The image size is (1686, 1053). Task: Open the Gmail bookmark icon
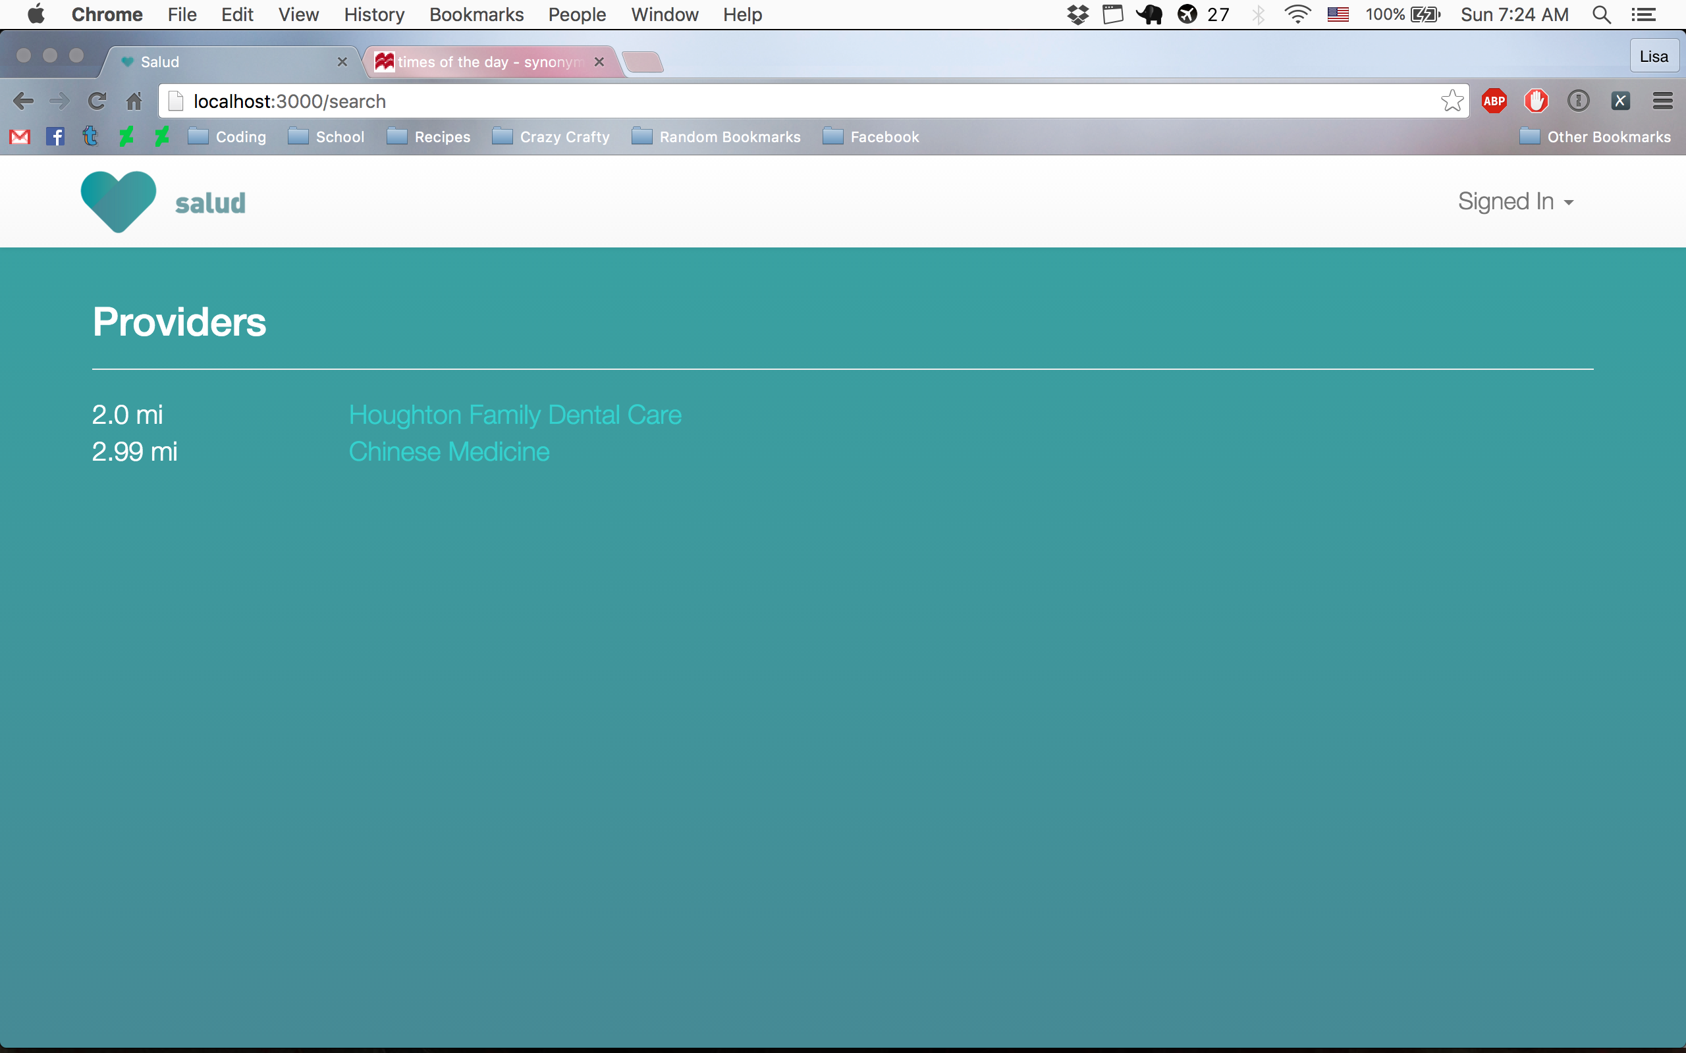coord(20,137)
